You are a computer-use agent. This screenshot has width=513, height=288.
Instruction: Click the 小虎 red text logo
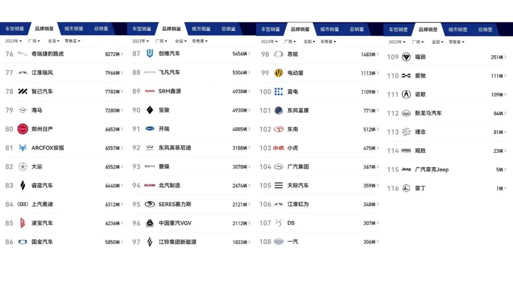coord(278,148)
